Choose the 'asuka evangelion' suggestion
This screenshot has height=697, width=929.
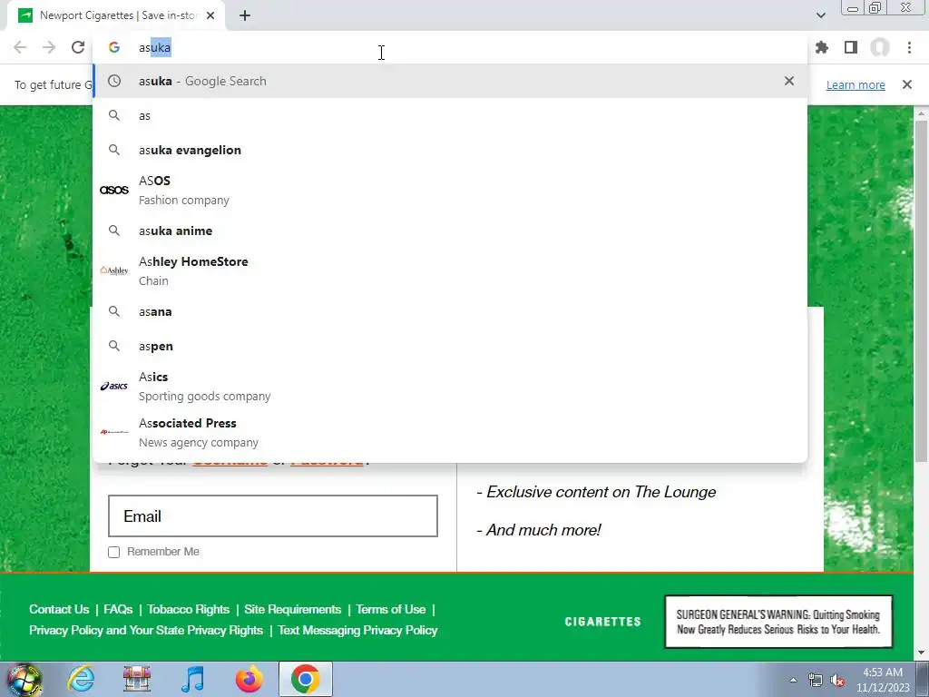[x=450, y=150]
